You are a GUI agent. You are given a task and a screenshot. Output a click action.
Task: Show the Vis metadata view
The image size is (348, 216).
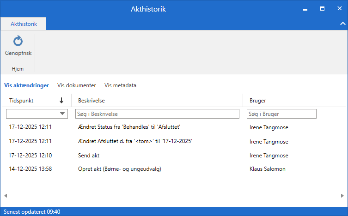[x=120, y=85]
